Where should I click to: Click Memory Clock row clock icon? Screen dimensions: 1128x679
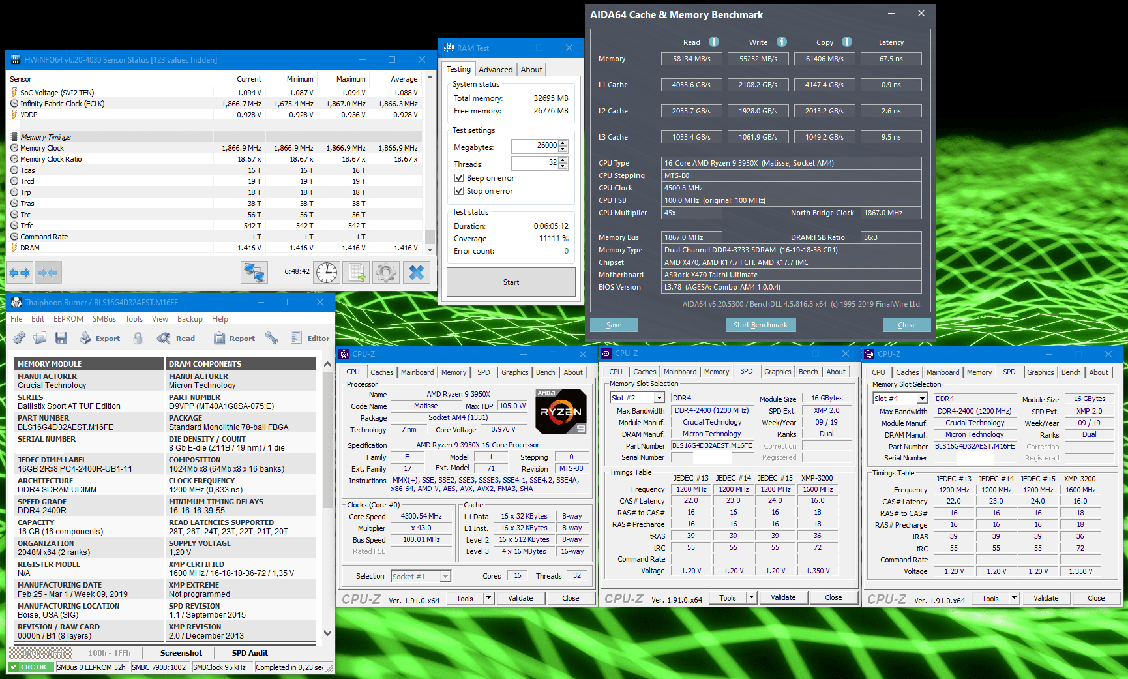point(14,148)
